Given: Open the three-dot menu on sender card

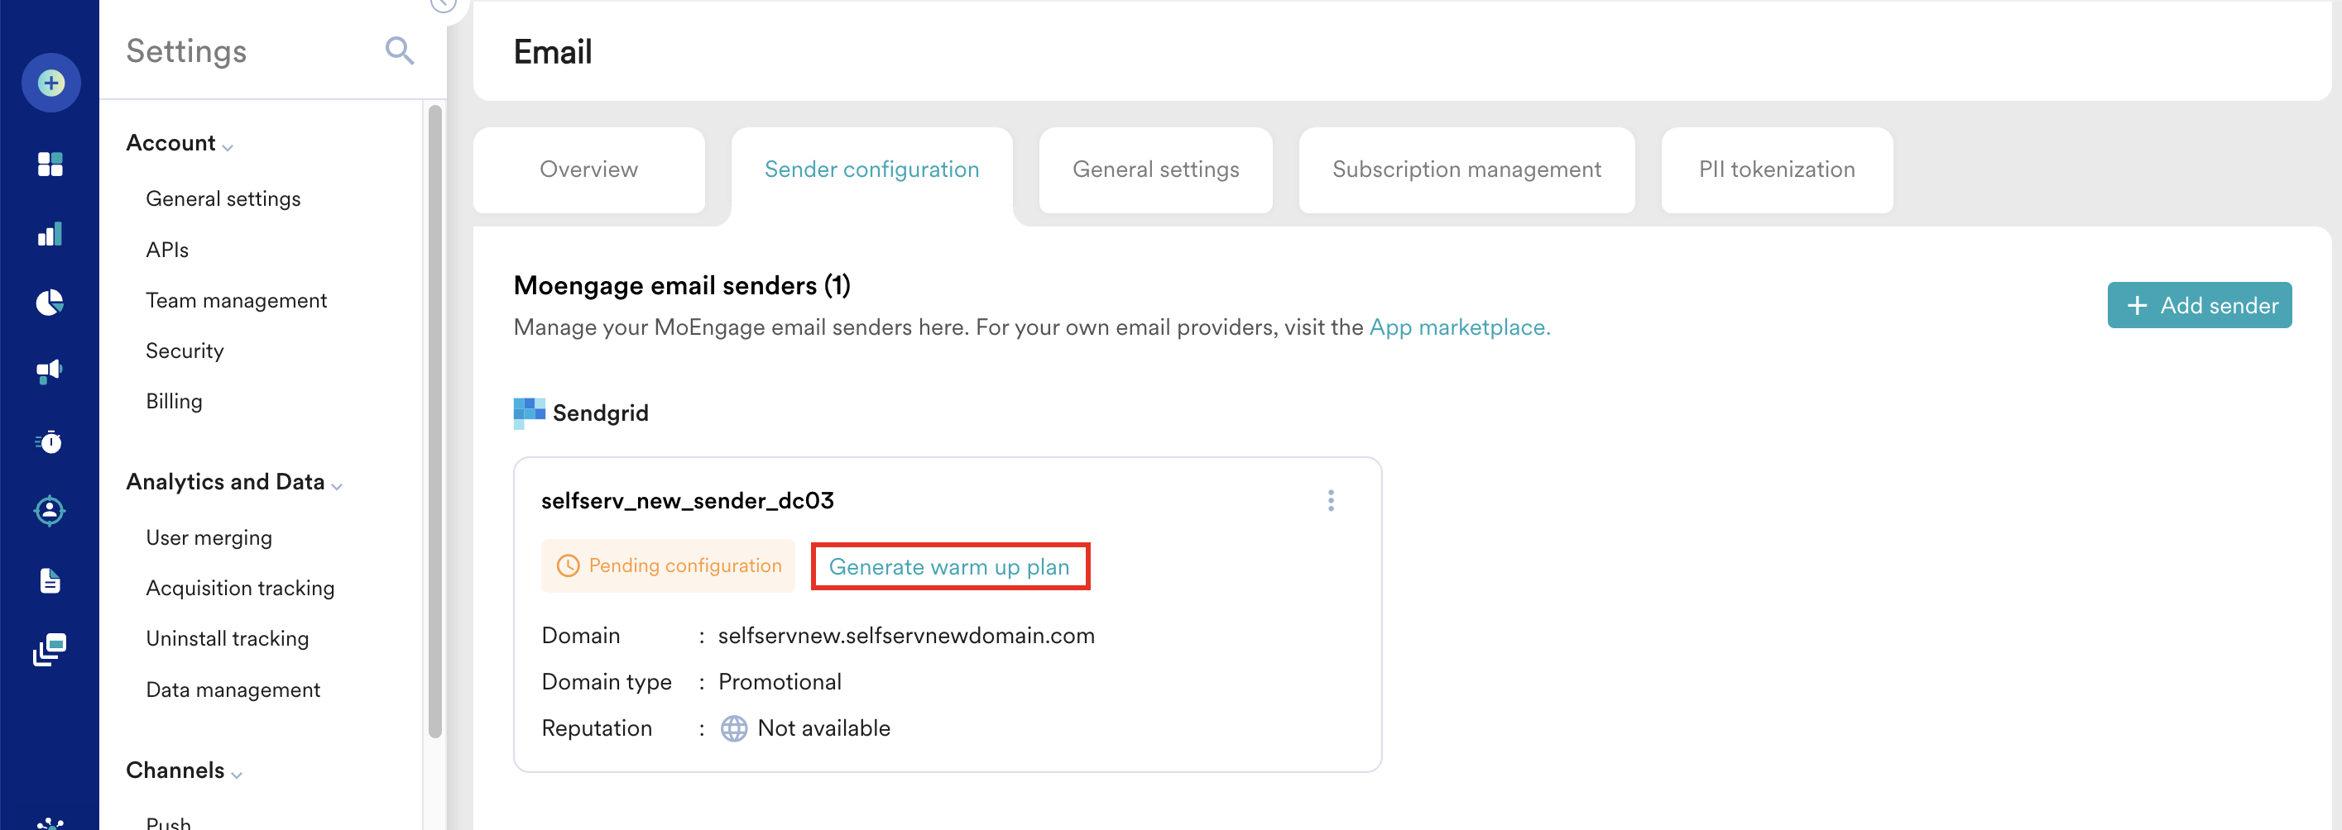Looking at the screenshot, I should [1330, 501].
